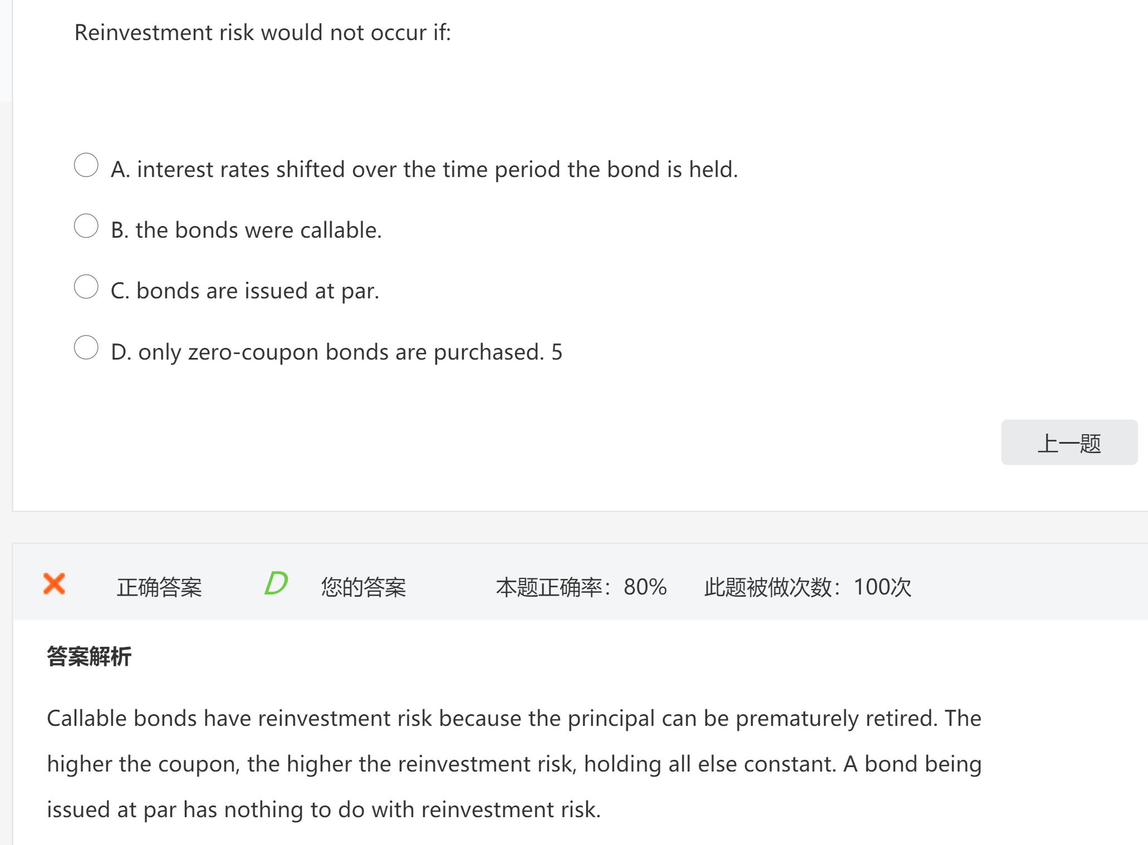Click the green D correct answer letter

tap(276, 584)
